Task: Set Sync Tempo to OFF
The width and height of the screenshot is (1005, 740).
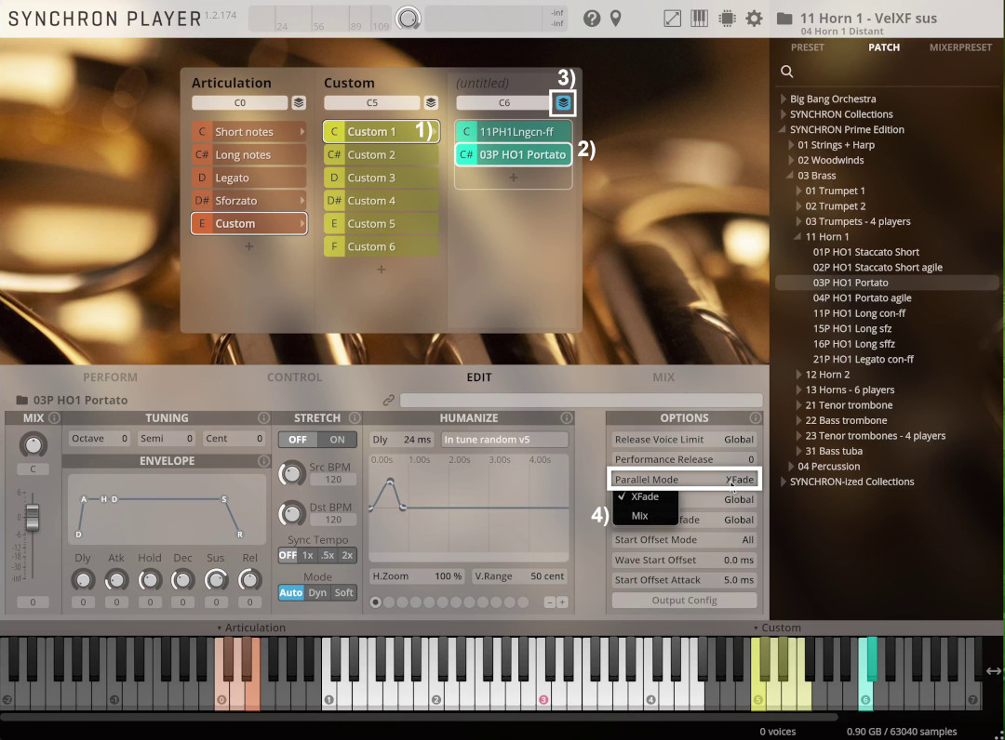Action: tap(288, 556)
